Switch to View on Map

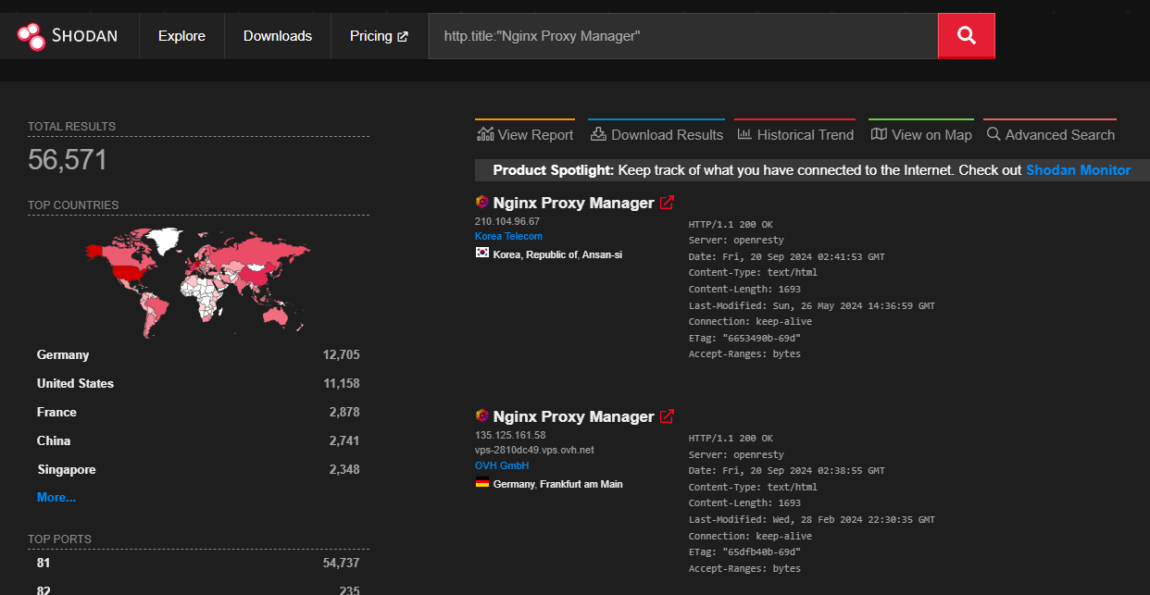921,134
